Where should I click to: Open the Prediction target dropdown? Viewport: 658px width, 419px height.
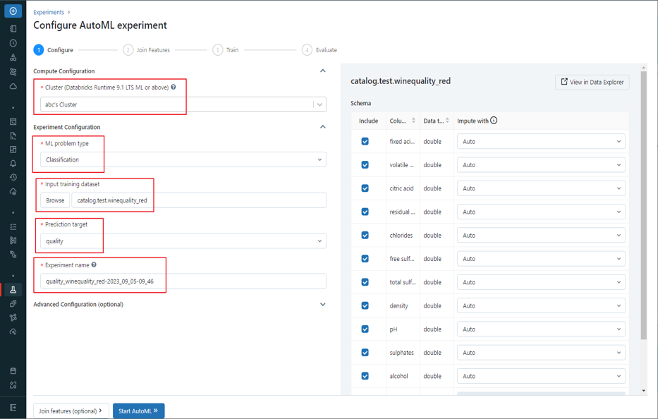pos(183,241)
